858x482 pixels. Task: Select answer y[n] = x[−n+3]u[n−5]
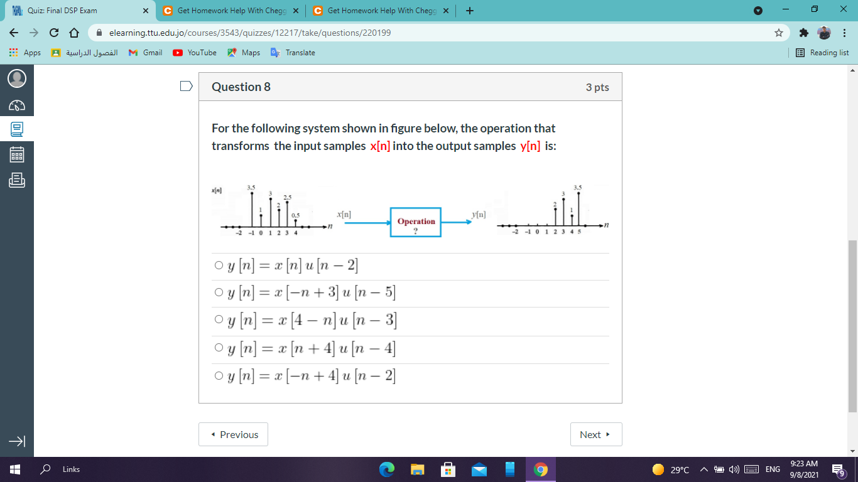click(218, 293)
